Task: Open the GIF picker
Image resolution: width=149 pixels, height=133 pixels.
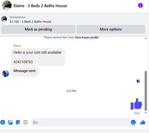Action: (x=25, y=122)
